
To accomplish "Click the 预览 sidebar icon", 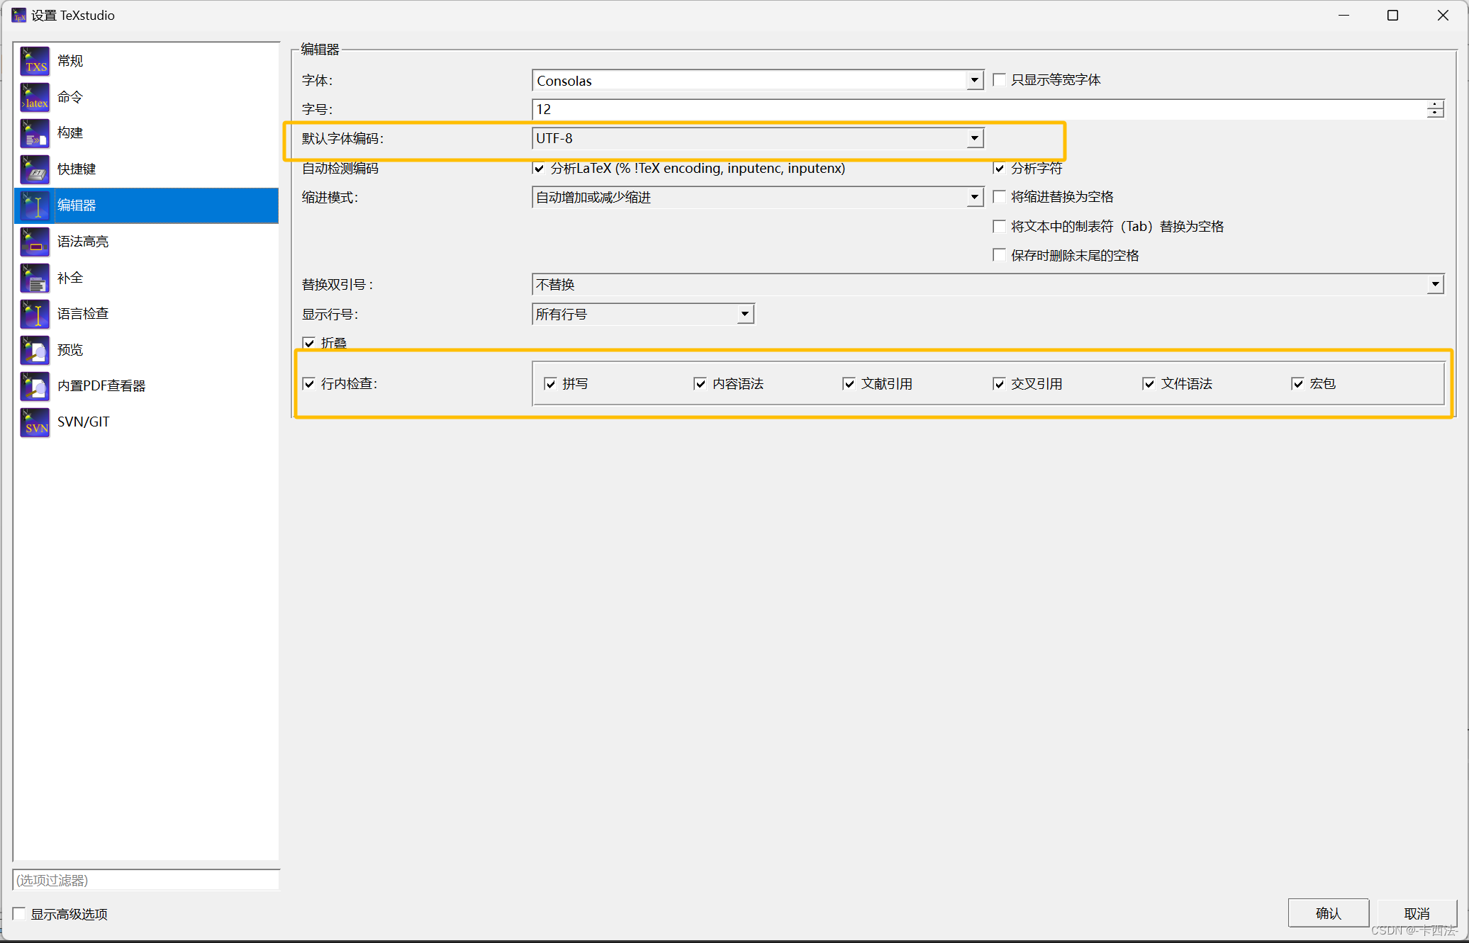I will [35, 350].
